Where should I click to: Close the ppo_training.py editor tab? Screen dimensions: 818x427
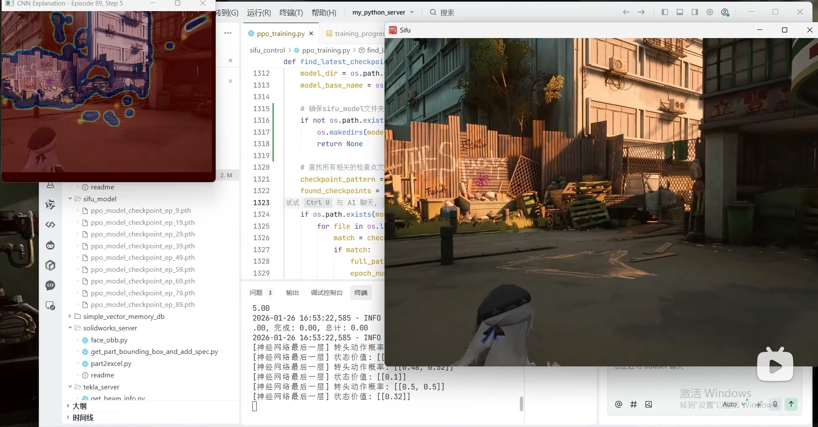point(311,33)
